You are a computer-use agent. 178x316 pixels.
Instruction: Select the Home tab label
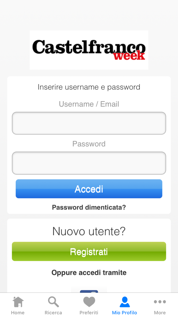tap(18, 312)
